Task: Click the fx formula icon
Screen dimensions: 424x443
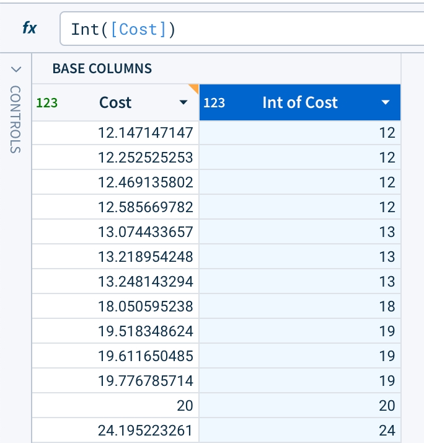Action: [29, 29]
